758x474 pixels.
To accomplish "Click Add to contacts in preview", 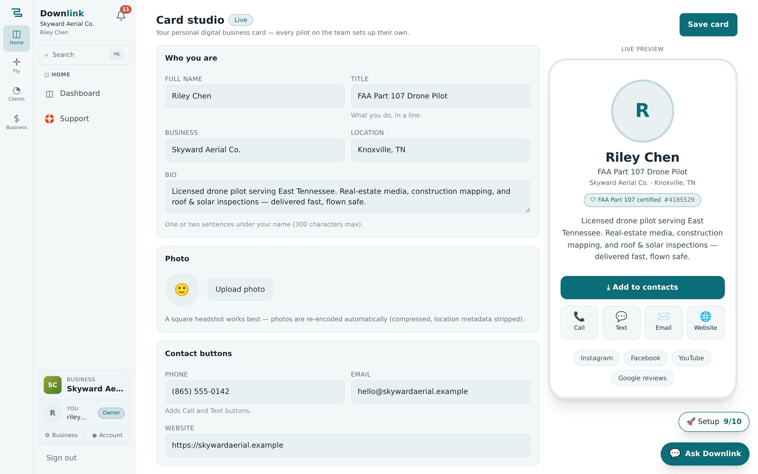I will pyautogui.click(x=642, y=287).
